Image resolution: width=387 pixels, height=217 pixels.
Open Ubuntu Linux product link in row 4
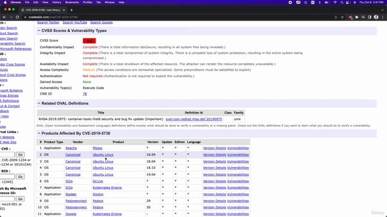click(x=103, y=168)
